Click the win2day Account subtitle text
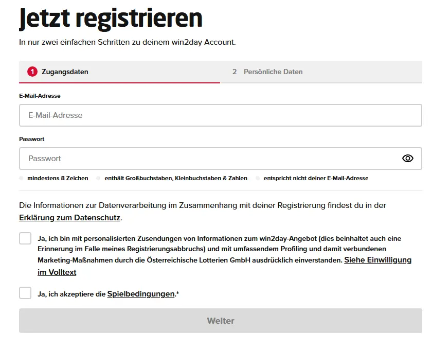 coord(126,42)
